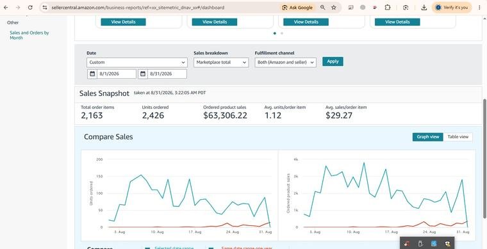Reload the Seller Central page

click(x=30, y=8)
